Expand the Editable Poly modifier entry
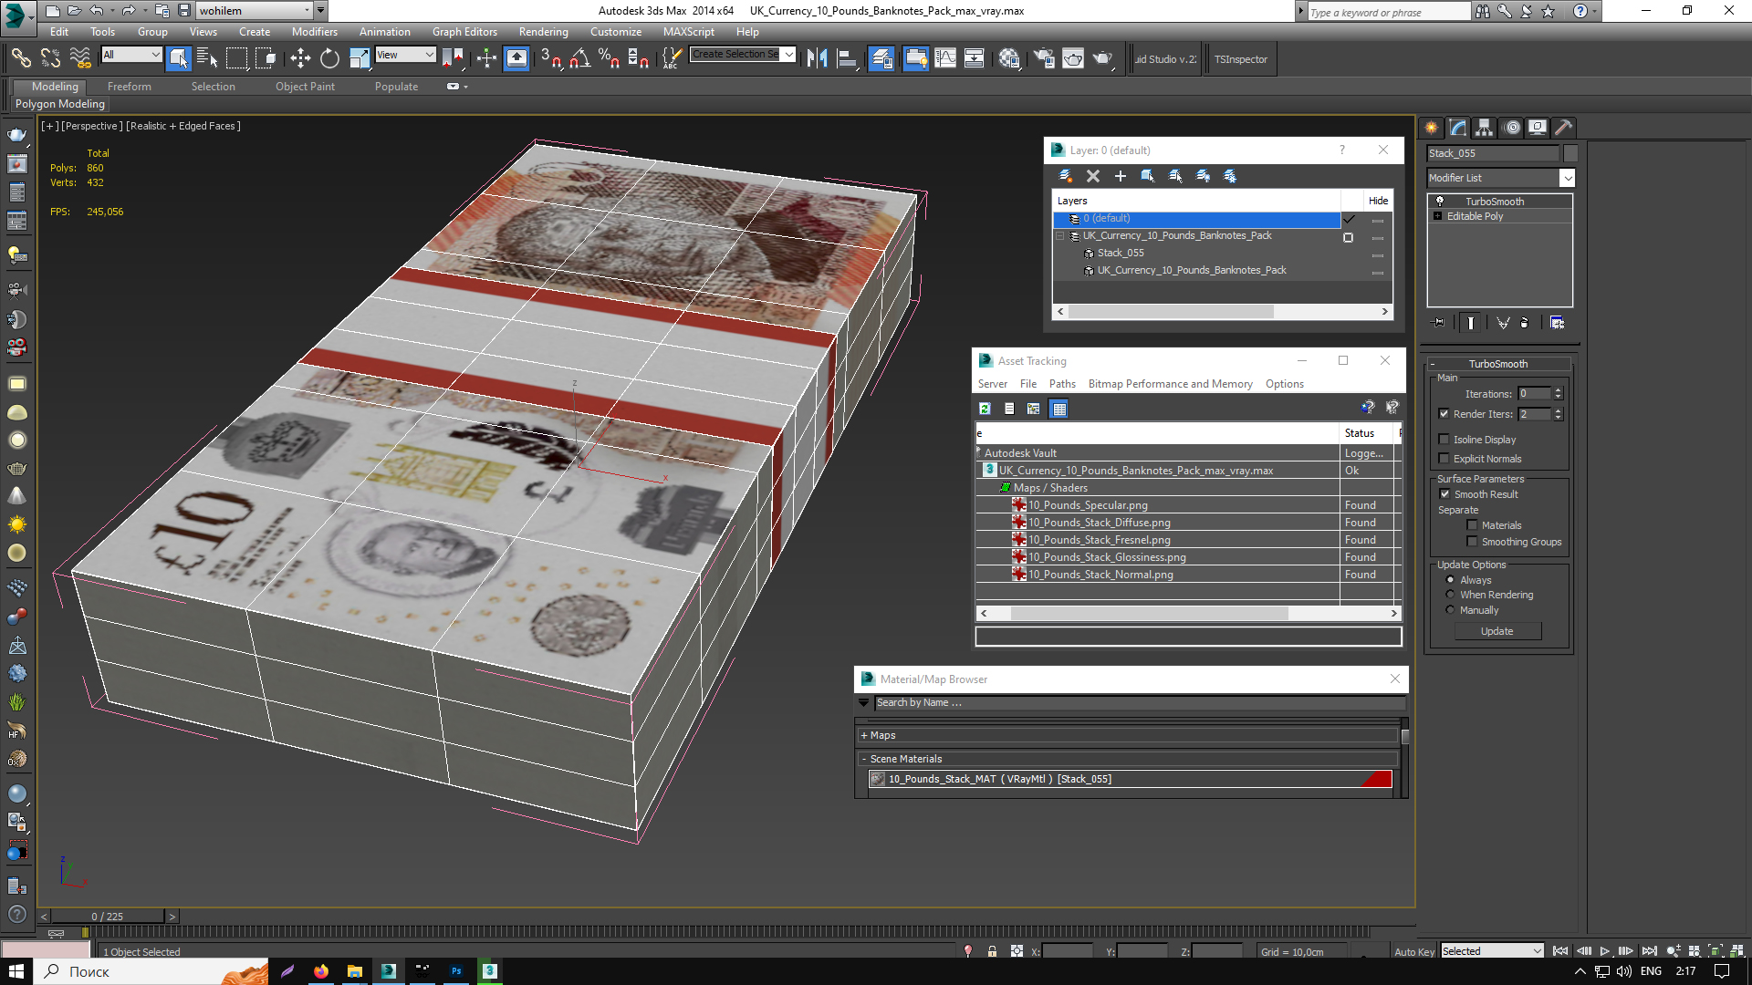Screen dimensions: 1752x985 pos(1437,216)
